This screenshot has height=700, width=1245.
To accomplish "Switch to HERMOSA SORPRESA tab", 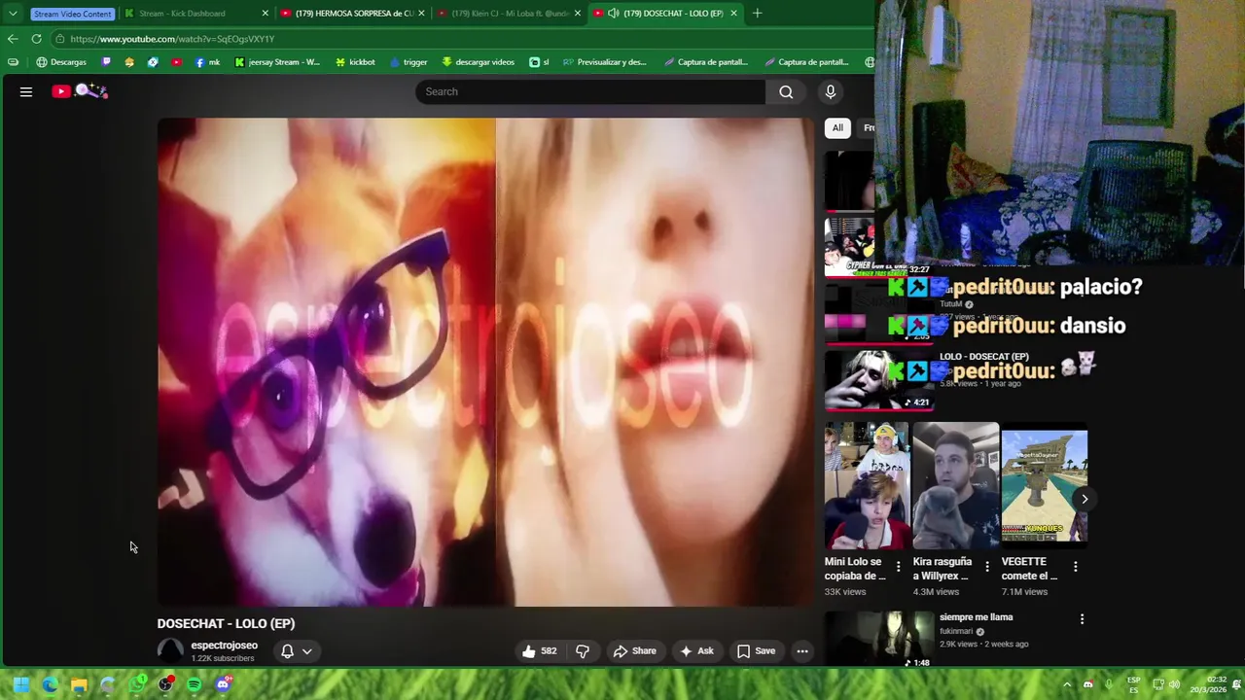I will (353, 14).
